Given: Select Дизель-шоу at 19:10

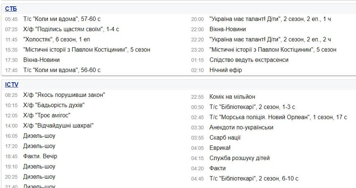Looking at the screenshot, I should click(39, 167).
